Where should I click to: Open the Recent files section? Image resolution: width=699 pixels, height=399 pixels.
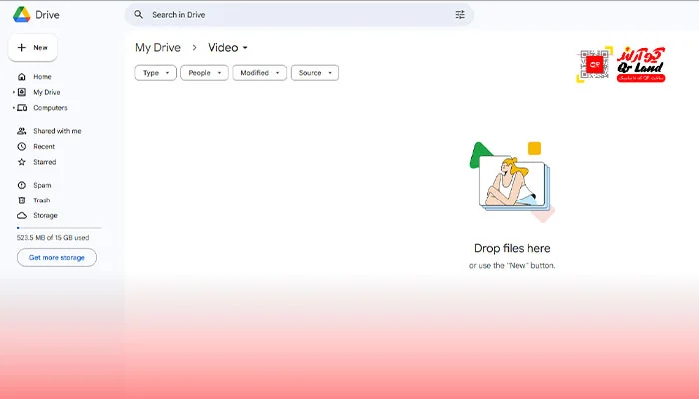pos(43,146)
